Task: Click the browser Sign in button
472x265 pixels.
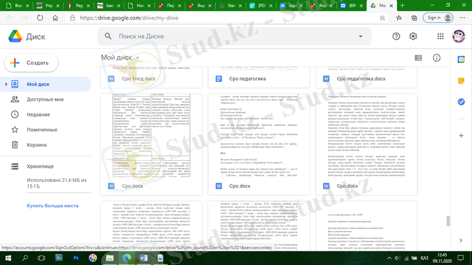Action: (438, 18)
